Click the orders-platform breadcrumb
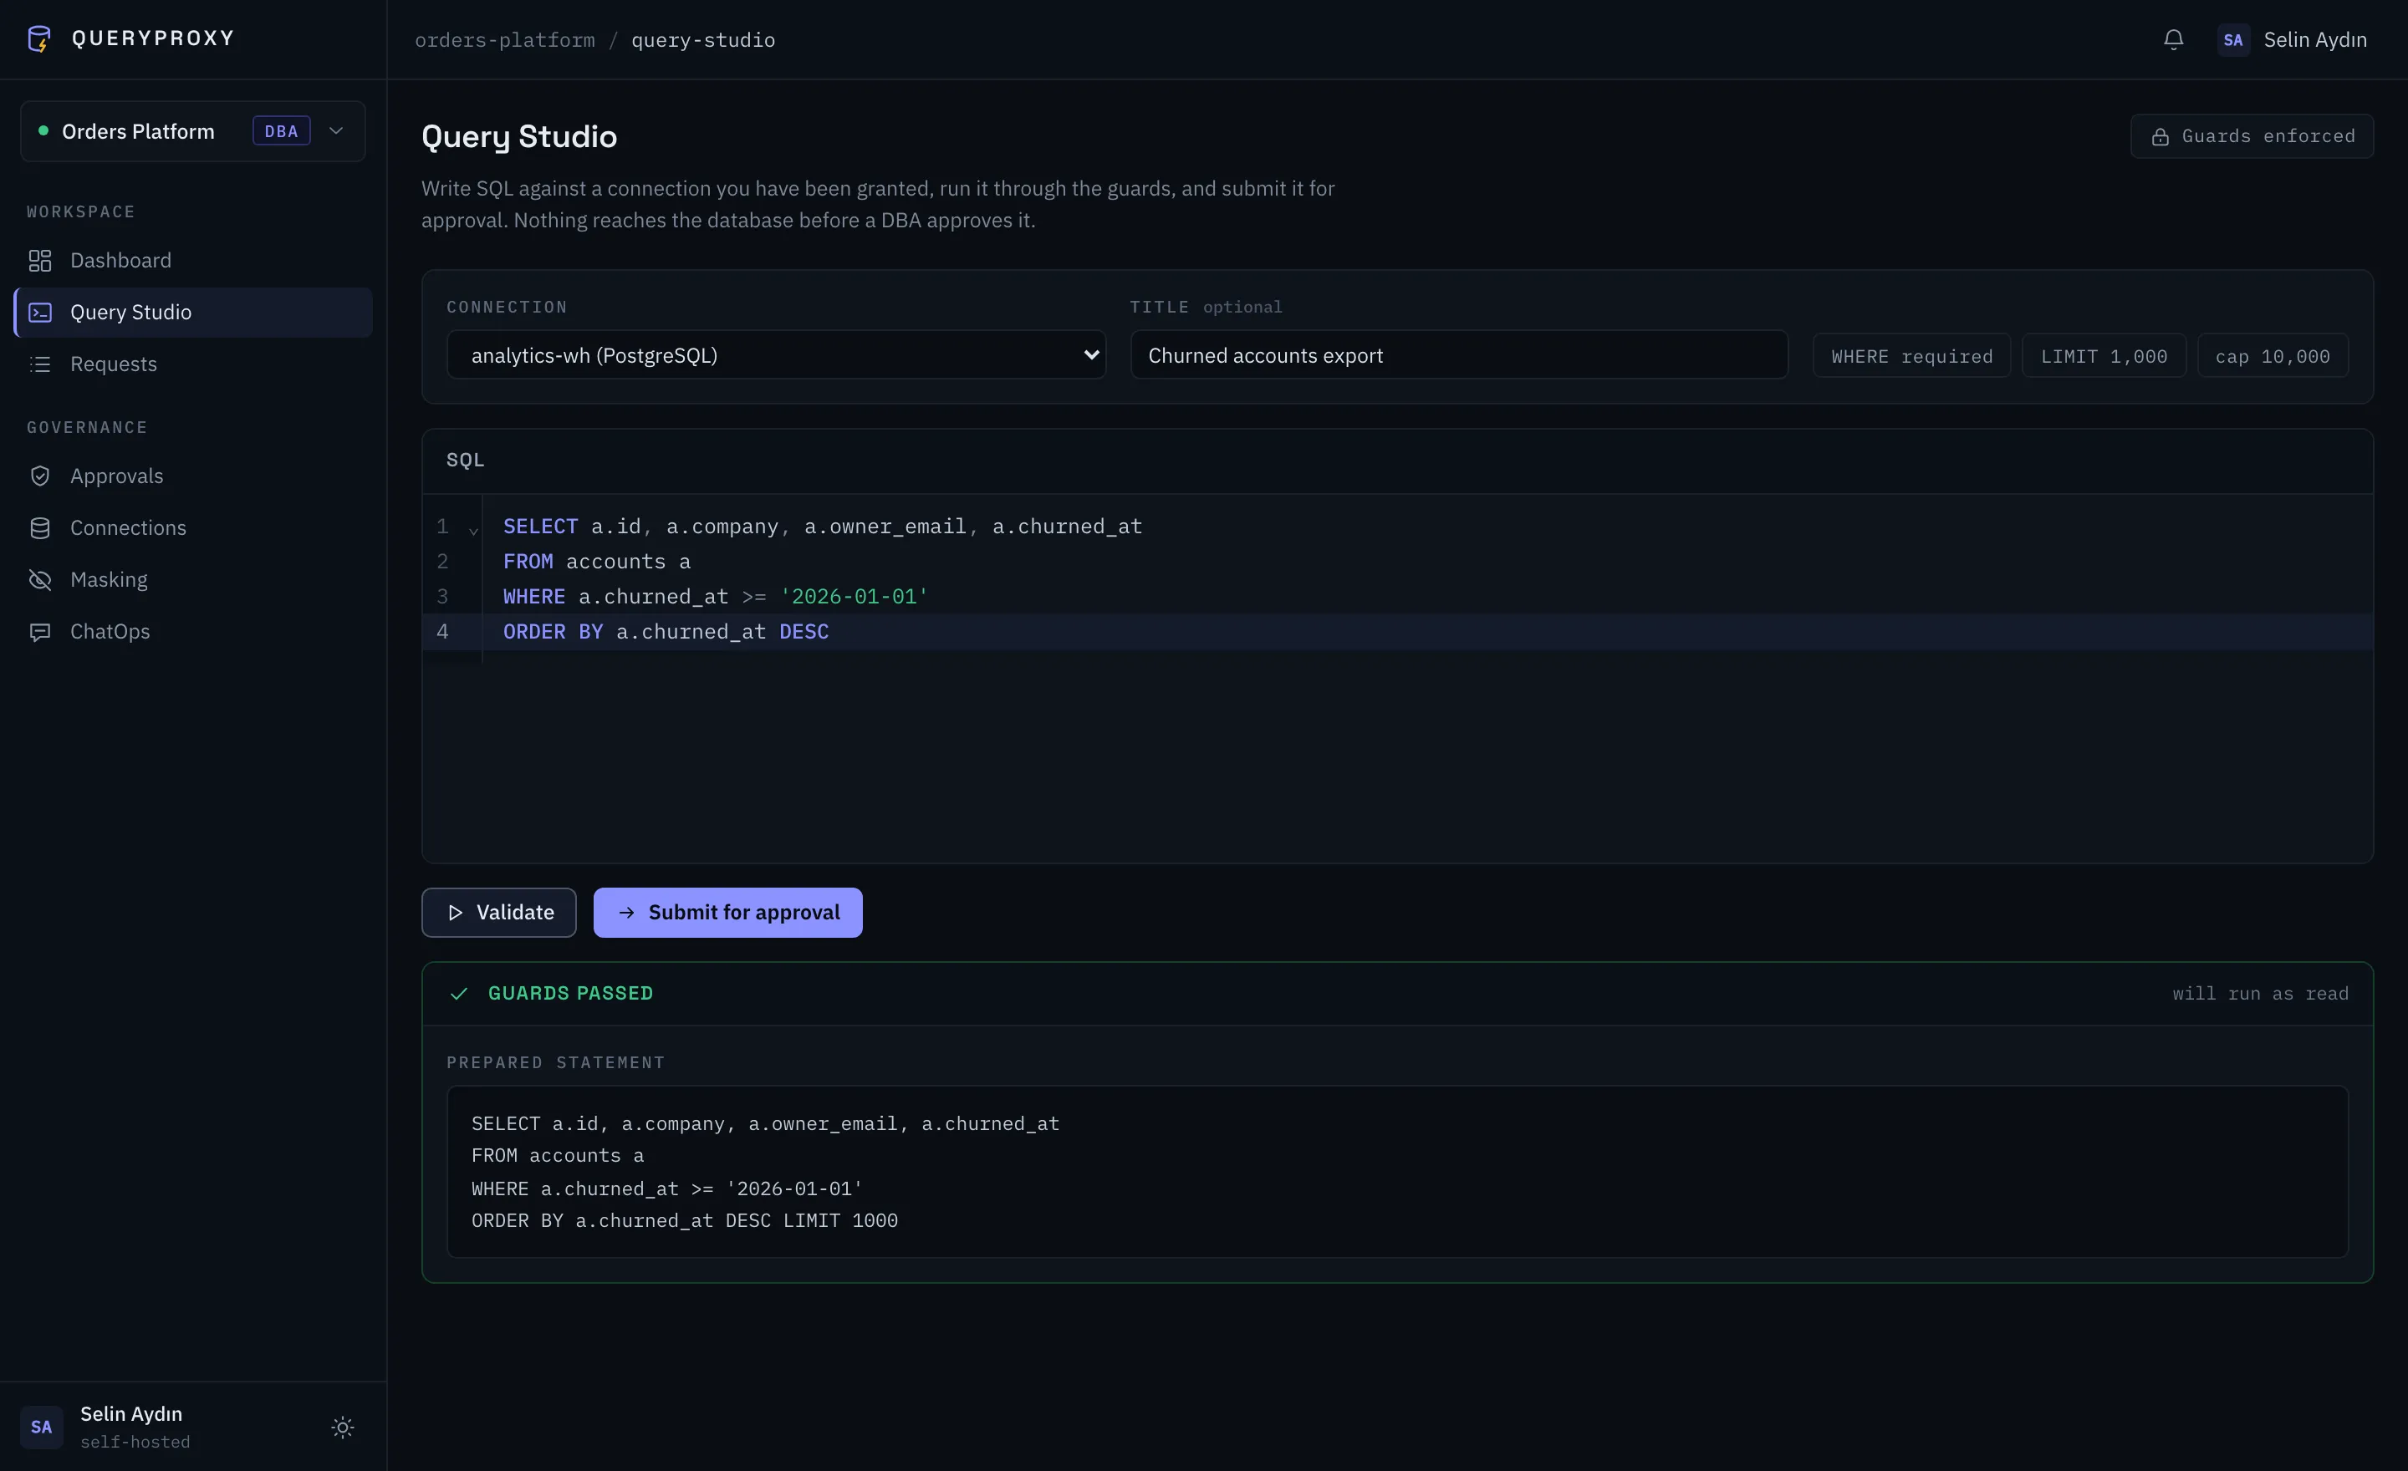 point(504,40)
